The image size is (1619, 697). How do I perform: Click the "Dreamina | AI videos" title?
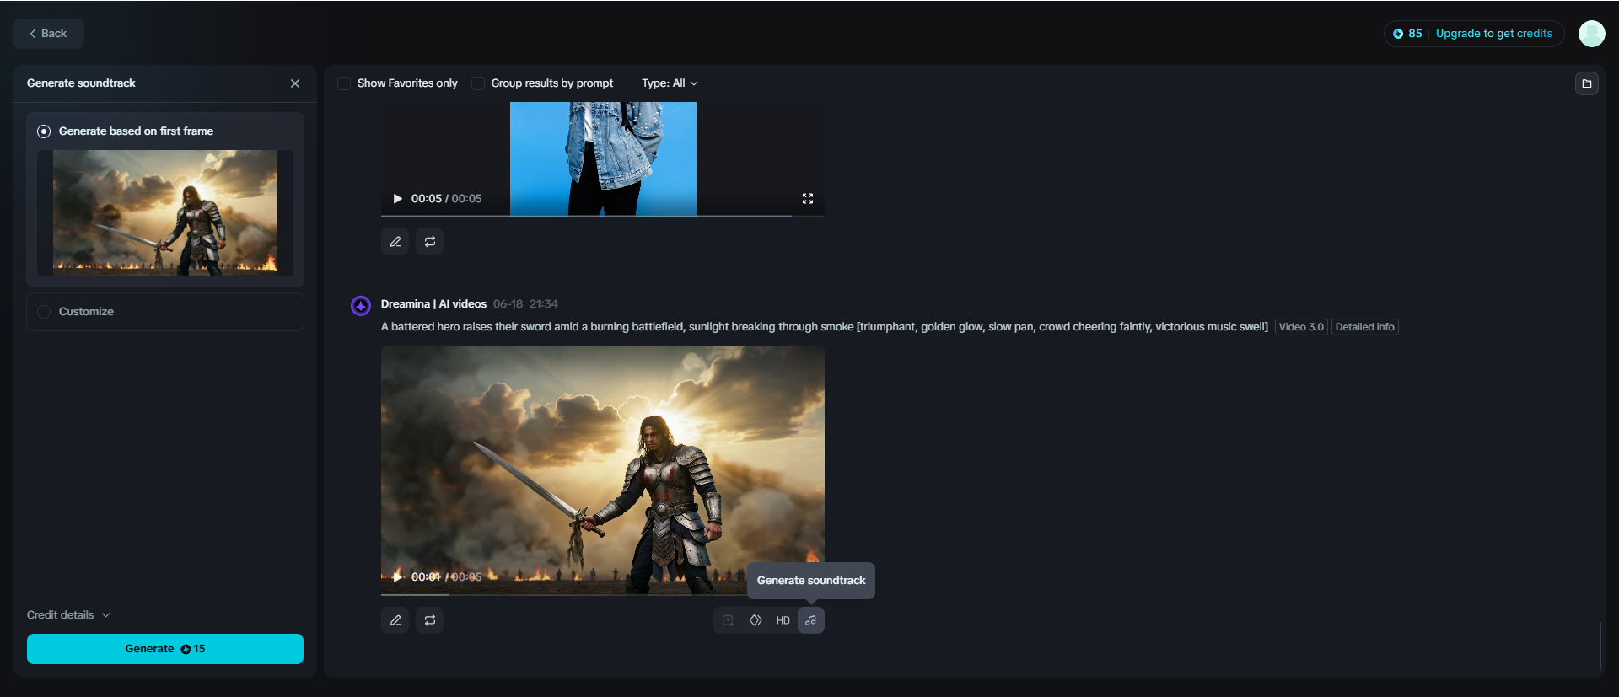(x=433, y=304)
